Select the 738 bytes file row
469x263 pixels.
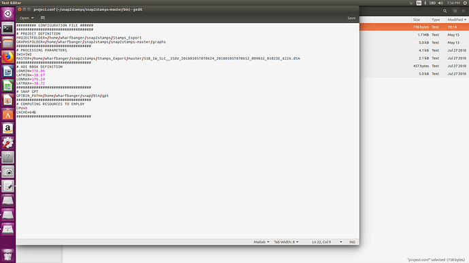point(414,27)
